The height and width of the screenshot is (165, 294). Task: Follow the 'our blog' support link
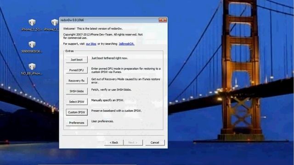[x=91, y=44]
